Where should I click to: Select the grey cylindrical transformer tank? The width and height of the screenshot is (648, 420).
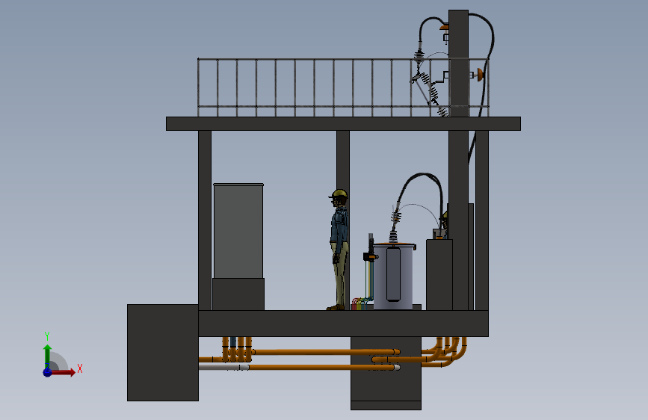(x=393, y=277)
